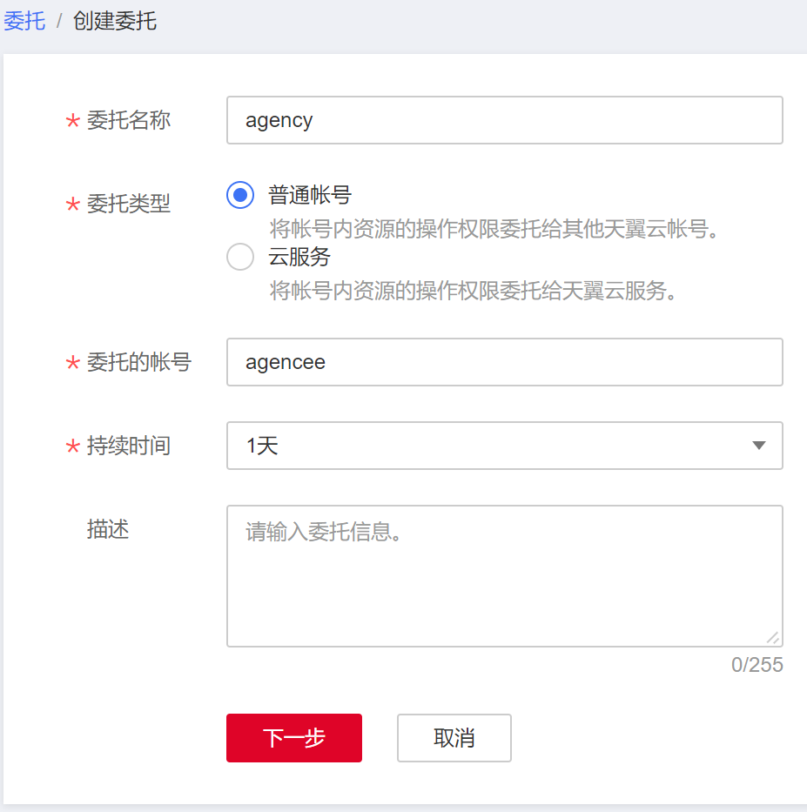Click the helper text under 云服务

click(x=474, y=290)
